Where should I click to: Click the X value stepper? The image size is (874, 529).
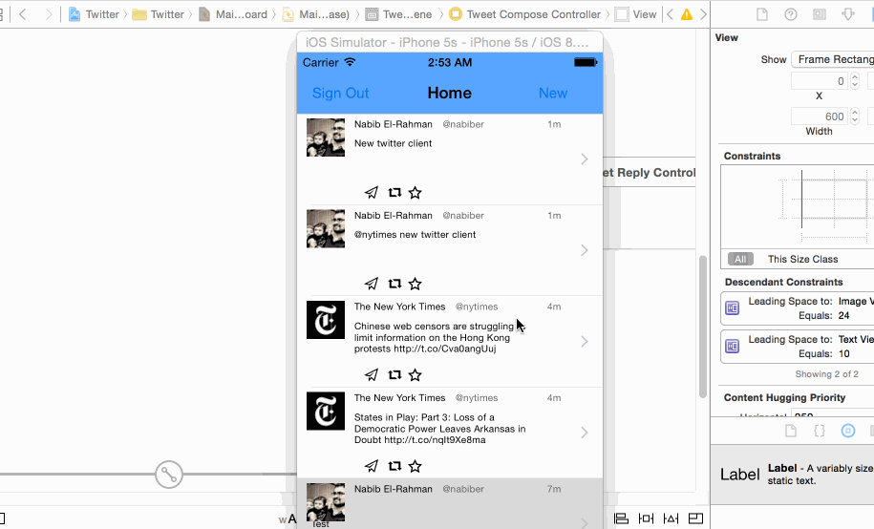[x=855, y=81]
